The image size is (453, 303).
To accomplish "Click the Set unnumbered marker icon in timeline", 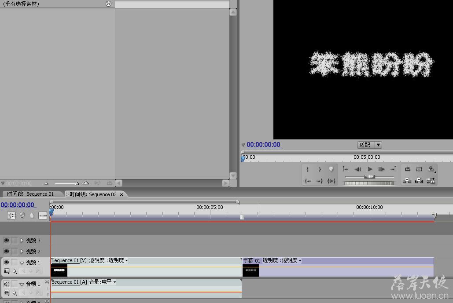I will pos(32,215).
